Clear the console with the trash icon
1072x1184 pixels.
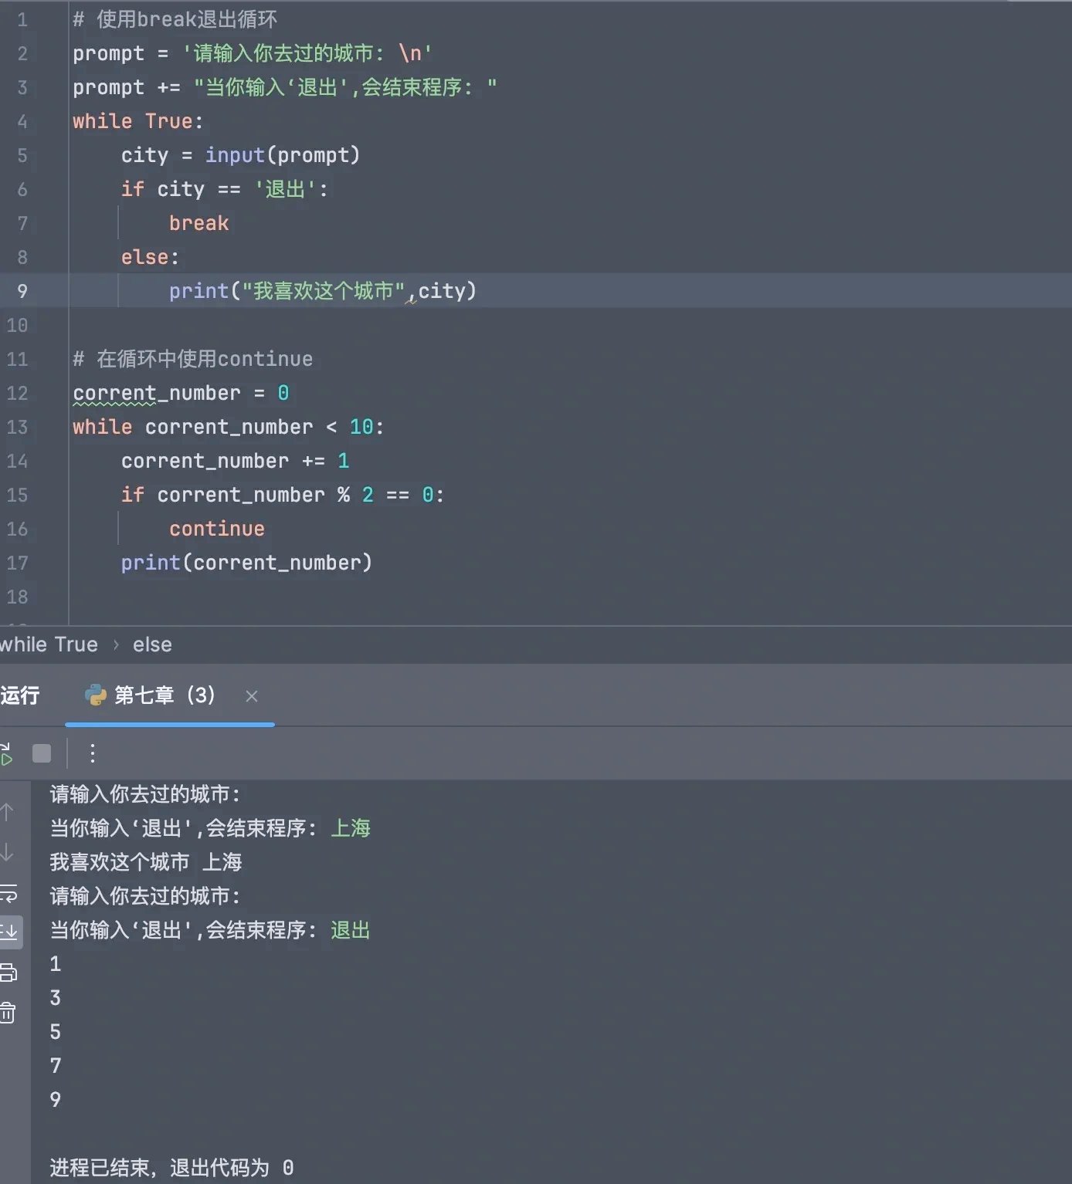click(x=8, y=1012)
